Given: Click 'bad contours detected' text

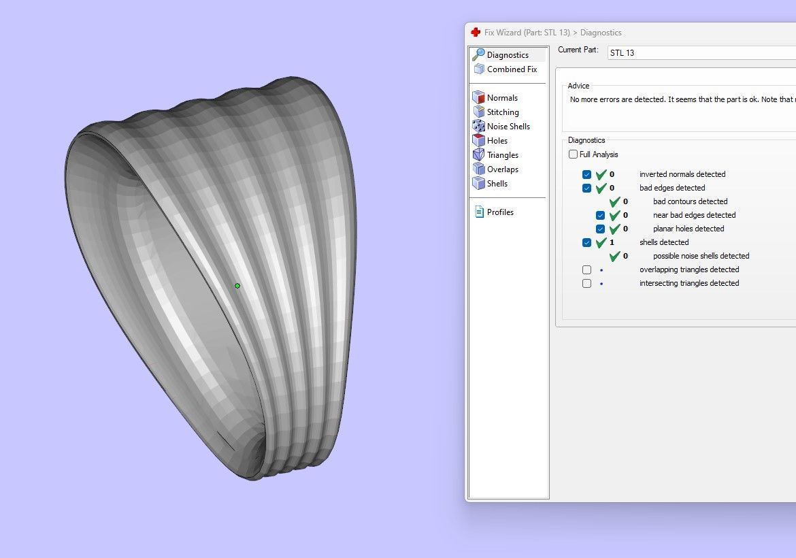Looking at the screenshot, I should 690,201.
